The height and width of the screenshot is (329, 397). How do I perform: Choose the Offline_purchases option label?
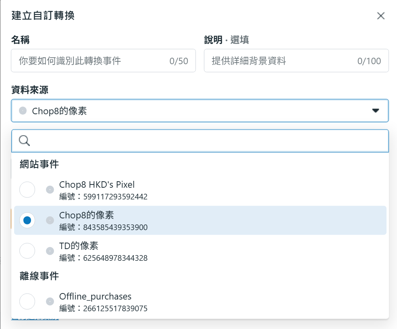[x=95, y=296]
